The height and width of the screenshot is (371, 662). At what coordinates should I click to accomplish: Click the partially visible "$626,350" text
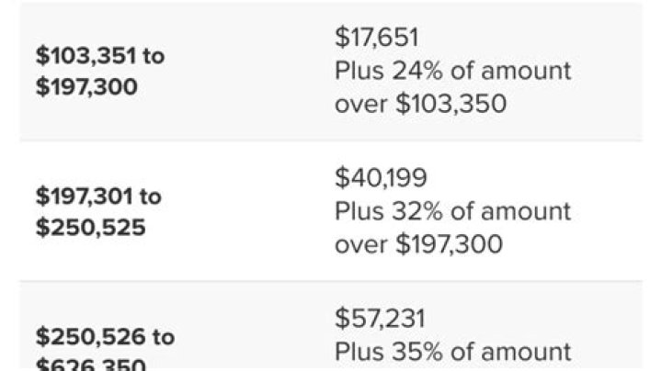pyautogui.click(x=90, y=365)
